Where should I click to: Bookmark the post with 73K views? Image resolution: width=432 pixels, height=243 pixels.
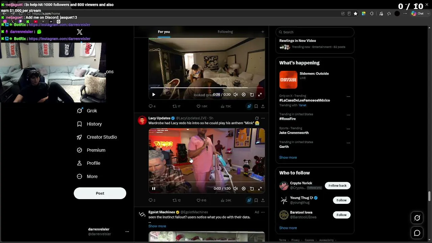256,106
